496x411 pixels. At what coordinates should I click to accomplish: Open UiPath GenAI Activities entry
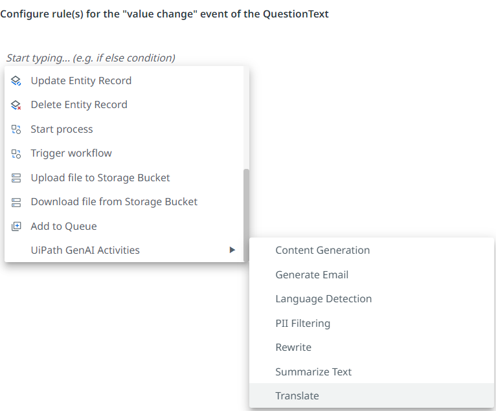(x=85, y=250)
